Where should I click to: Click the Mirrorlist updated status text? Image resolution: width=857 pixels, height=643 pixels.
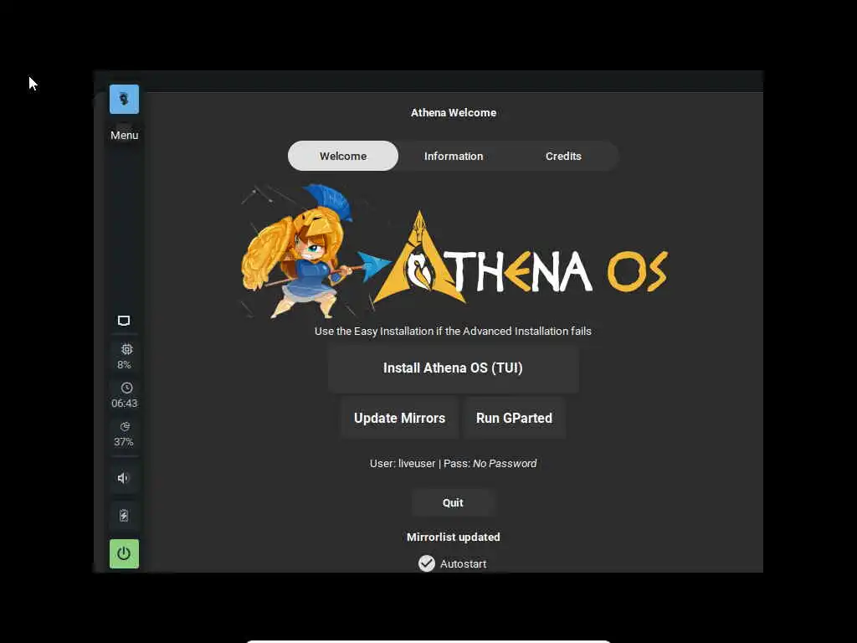(x=453, y=537)
